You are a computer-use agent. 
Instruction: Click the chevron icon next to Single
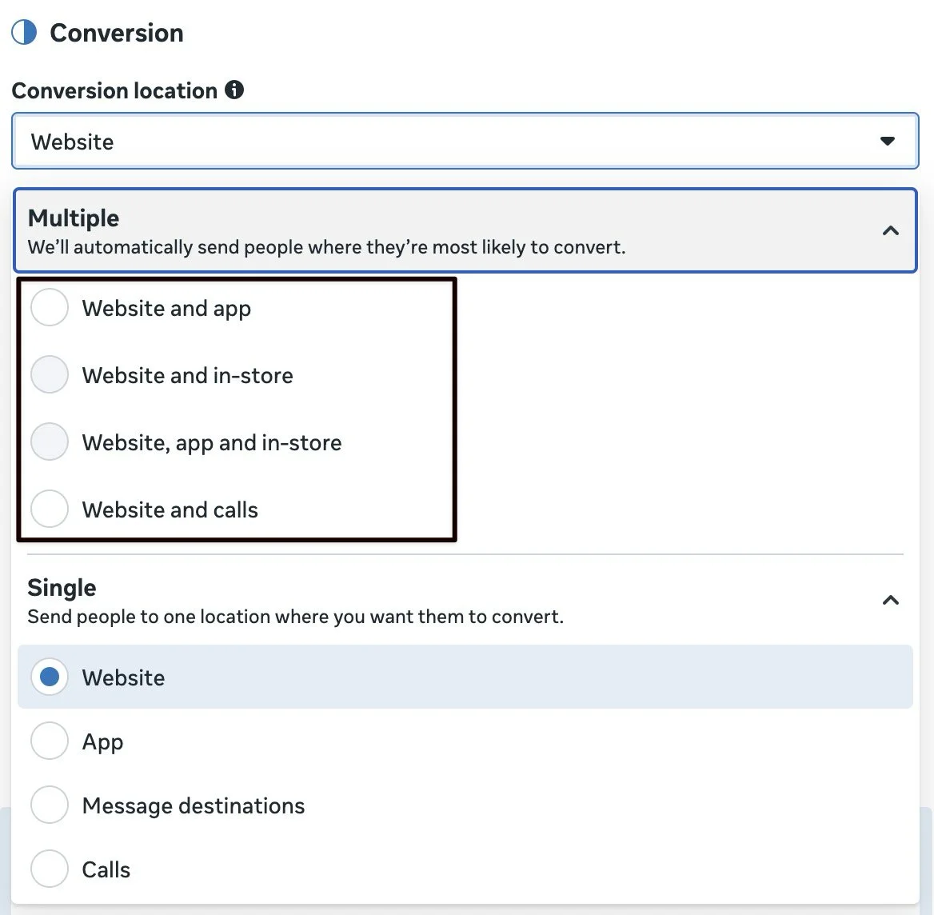(890, 598)
